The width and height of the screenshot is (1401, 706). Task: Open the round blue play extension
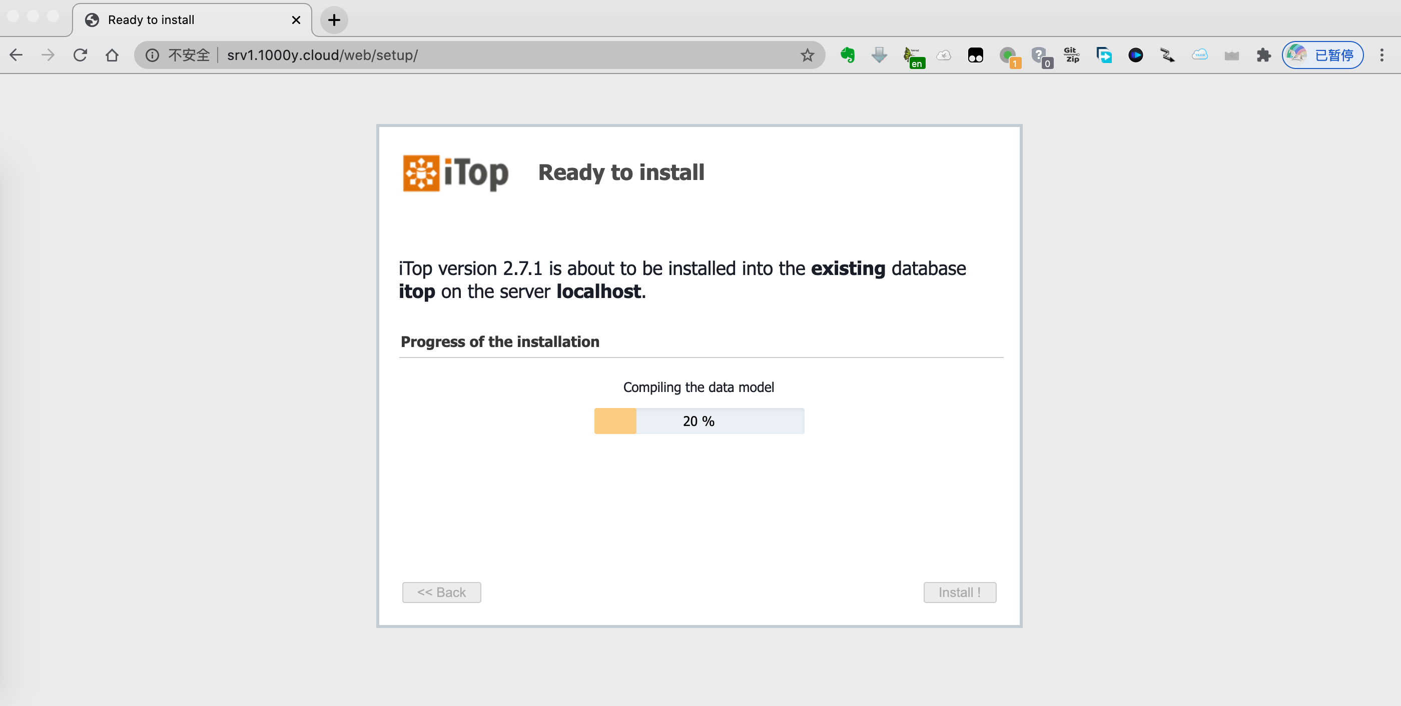click(x=1136, y=55)
